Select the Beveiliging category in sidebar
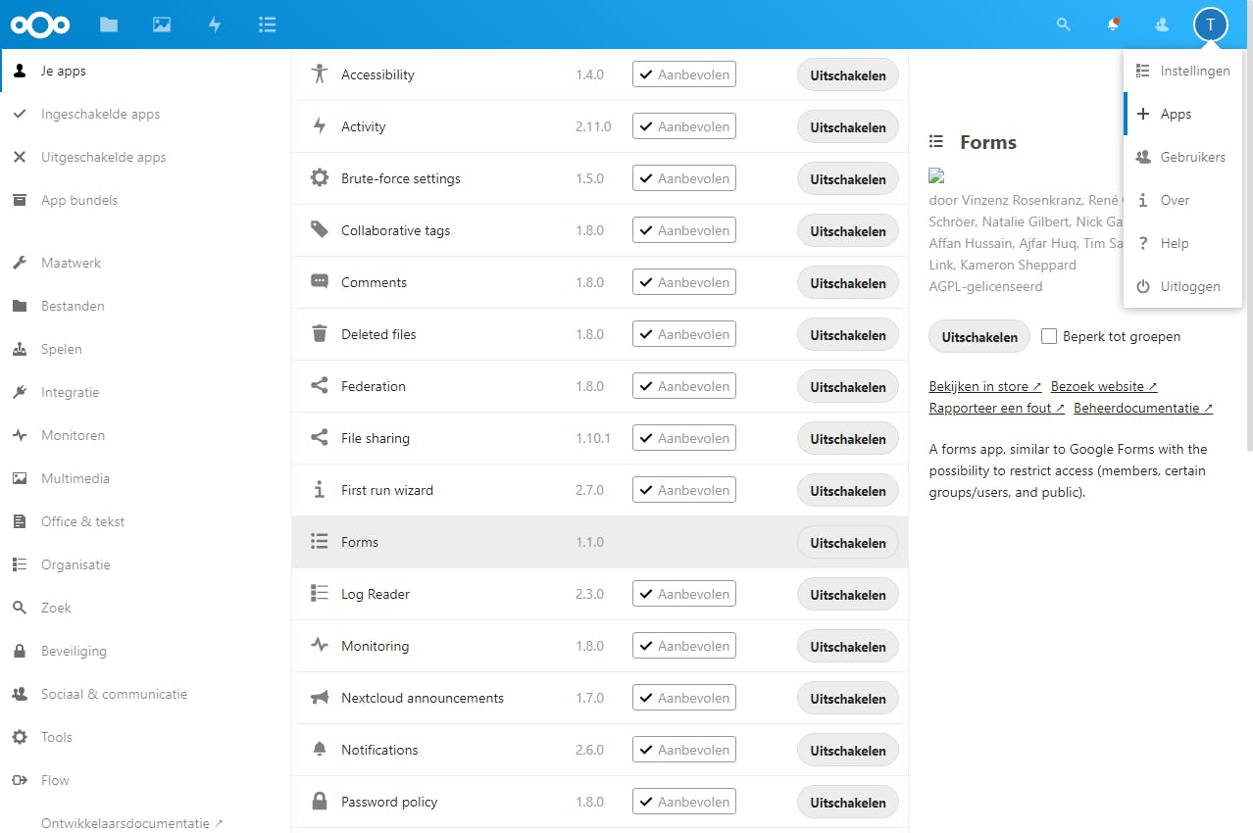 click(x=74, y=651)
